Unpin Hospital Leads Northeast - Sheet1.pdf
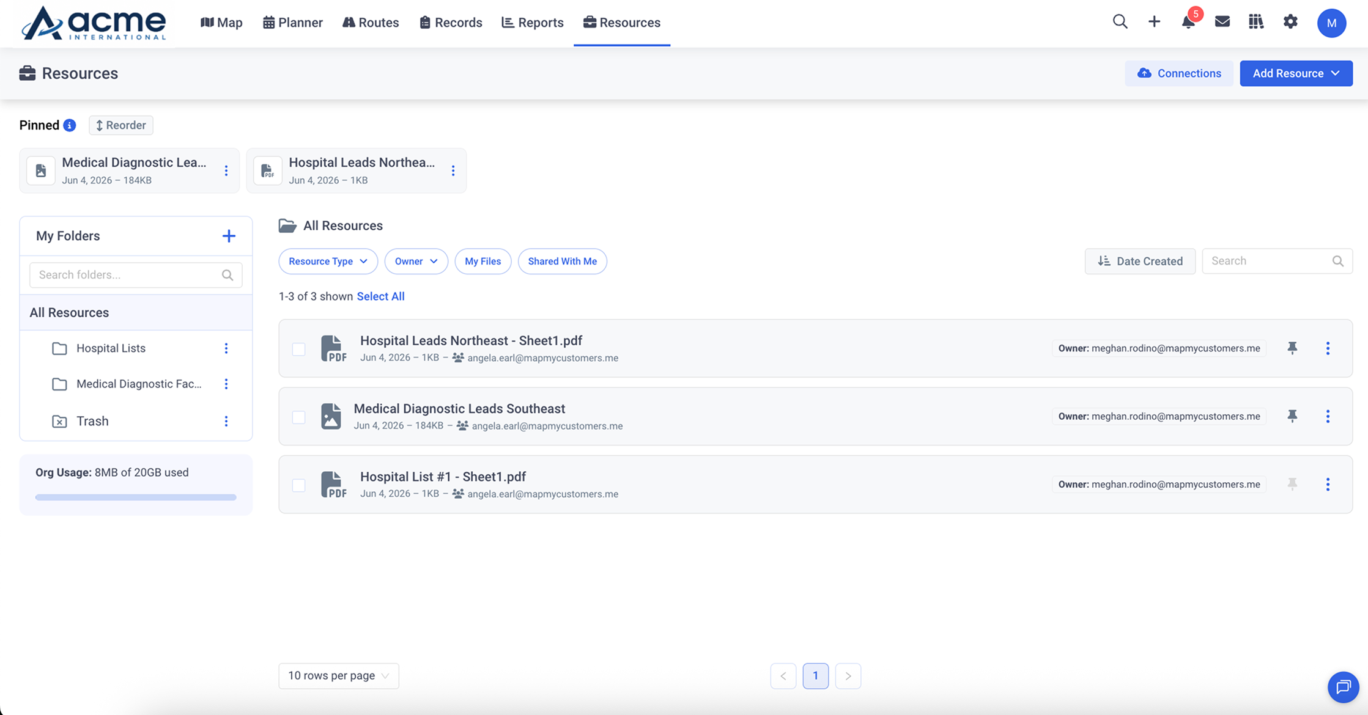Image resolution: width=1368 pixels, height=715 pixels. (1292, 348)
